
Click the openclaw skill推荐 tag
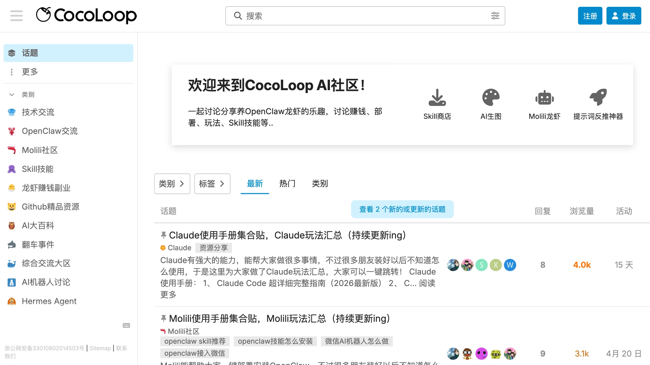point(195,341)
